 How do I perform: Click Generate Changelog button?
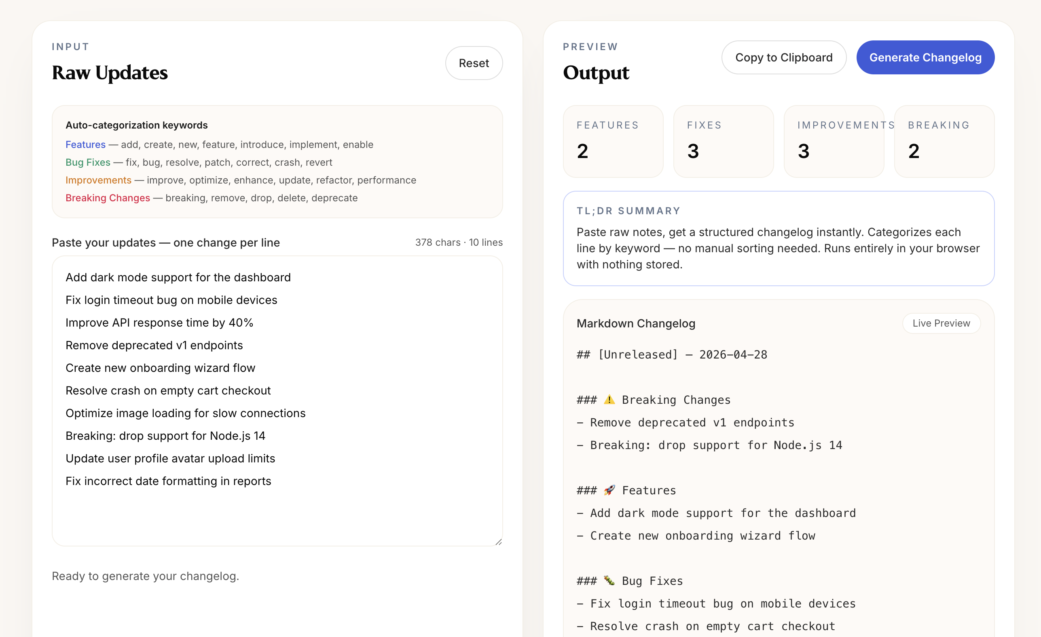(x=925, y=57)
